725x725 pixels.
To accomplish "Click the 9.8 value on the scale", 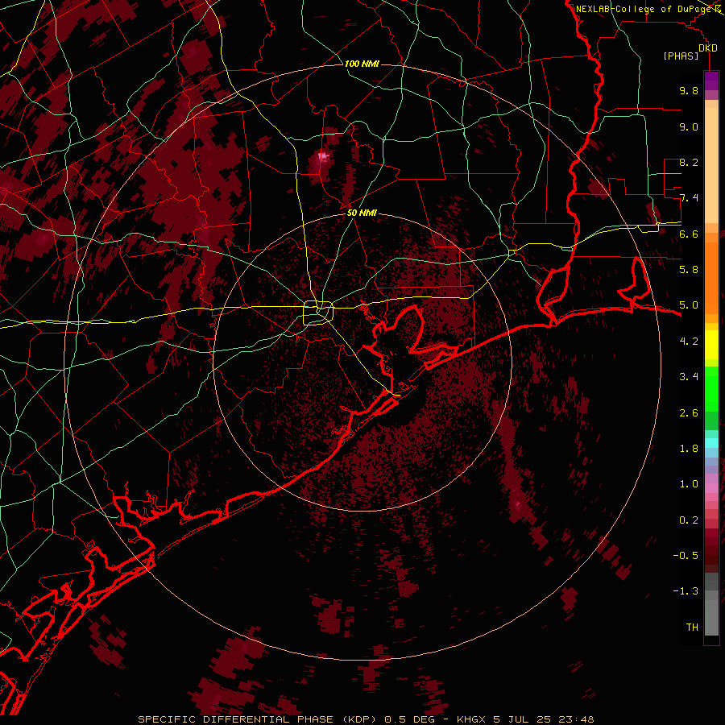I will 689,90.
